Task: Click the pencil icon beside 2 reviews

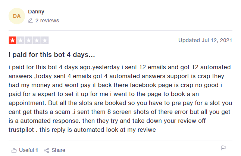Action: click(x=31, y=21)
